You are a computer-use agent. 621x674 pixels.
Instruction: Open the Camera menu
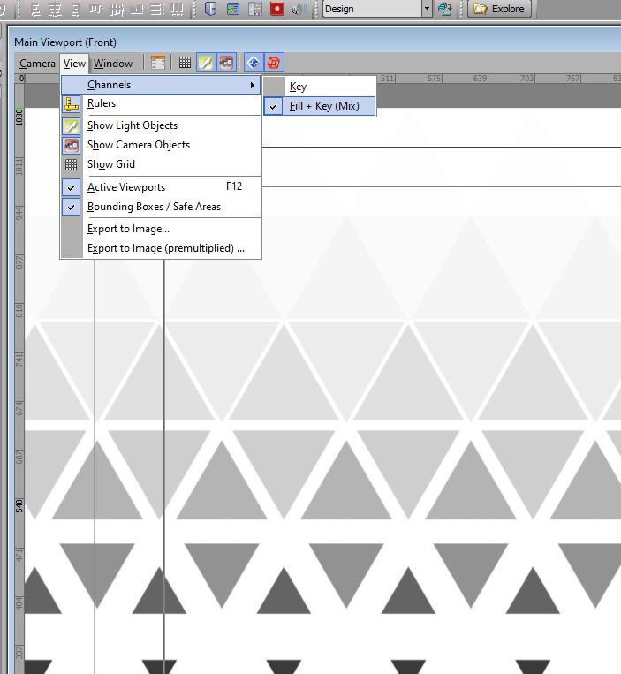click(x=37, y=64)
